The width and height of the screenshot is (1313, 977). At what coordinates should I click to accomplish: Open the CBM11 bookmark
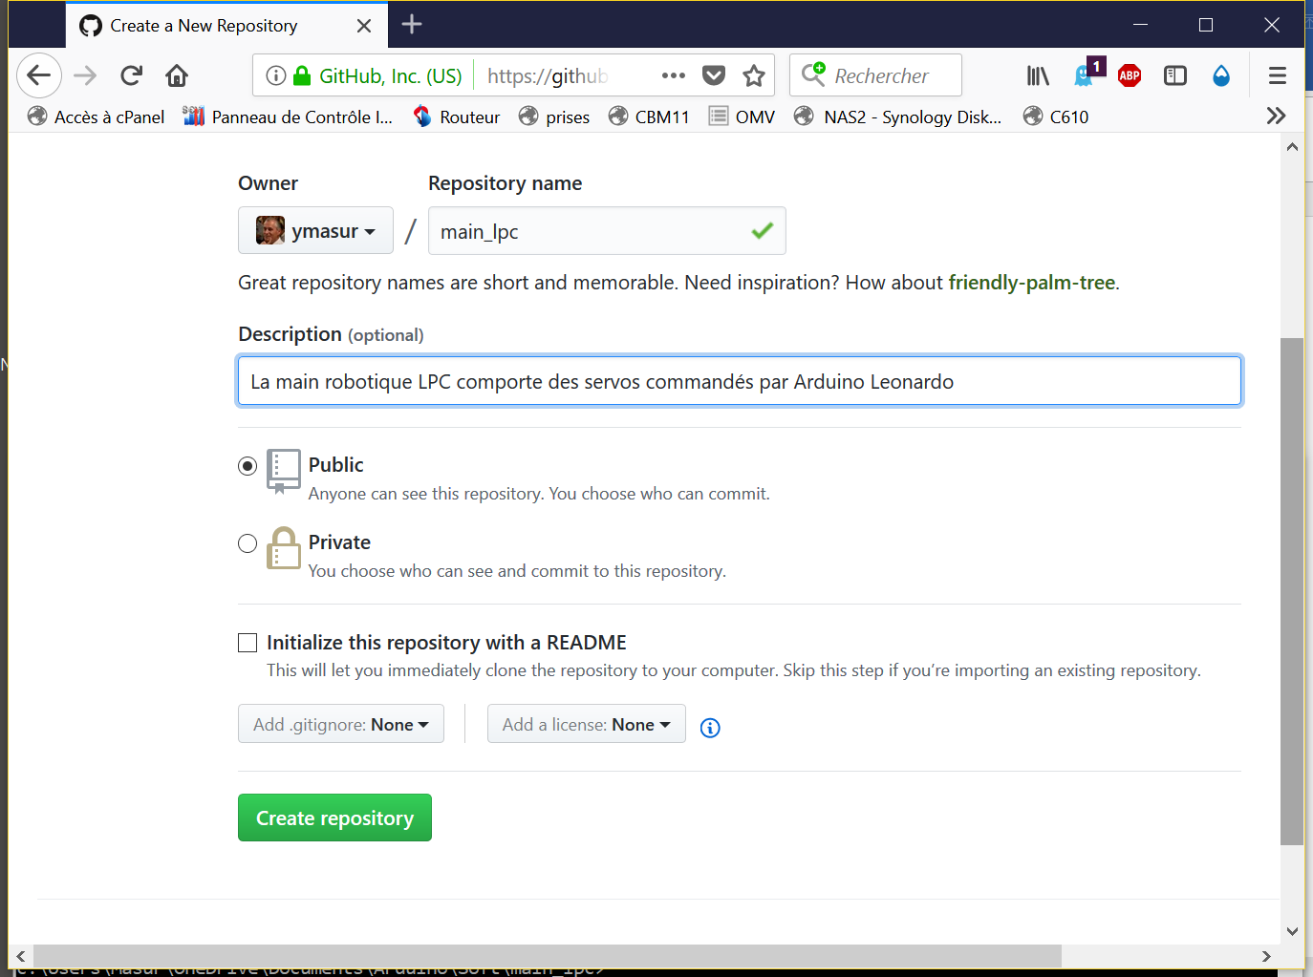point(649,117)
